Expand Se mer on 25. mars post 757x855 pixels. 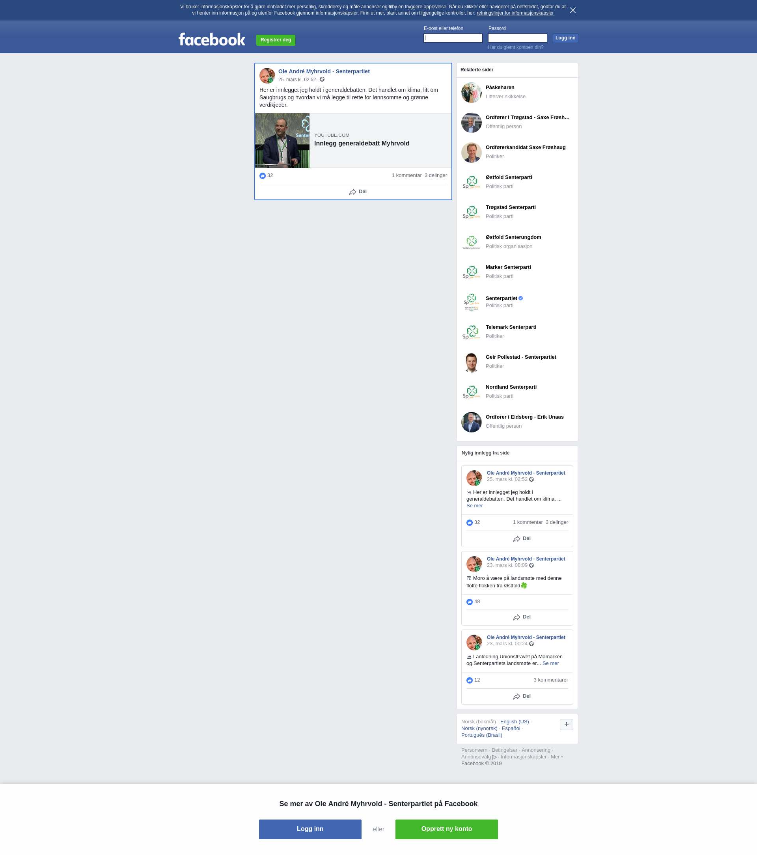click(x=474, y=506)
